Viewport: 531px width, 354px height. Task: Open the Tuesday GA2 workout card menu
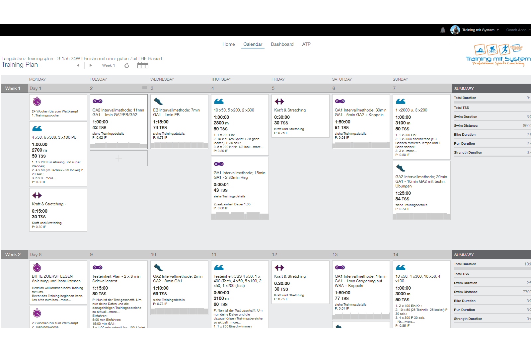pos(144,98)
